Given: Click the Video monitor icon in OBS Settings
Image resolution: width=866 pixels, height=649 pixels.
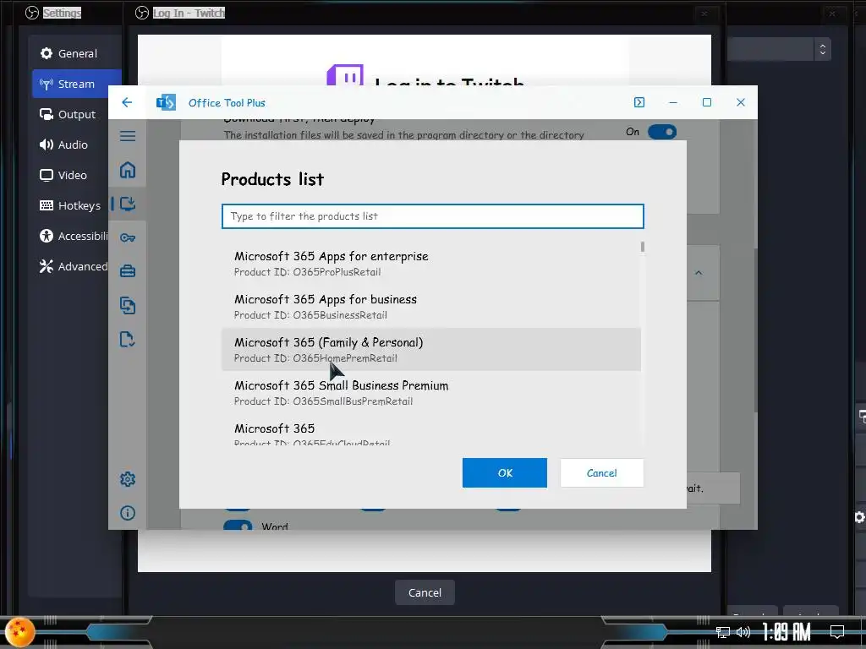Looking at the screenshot, I should 47,175.
